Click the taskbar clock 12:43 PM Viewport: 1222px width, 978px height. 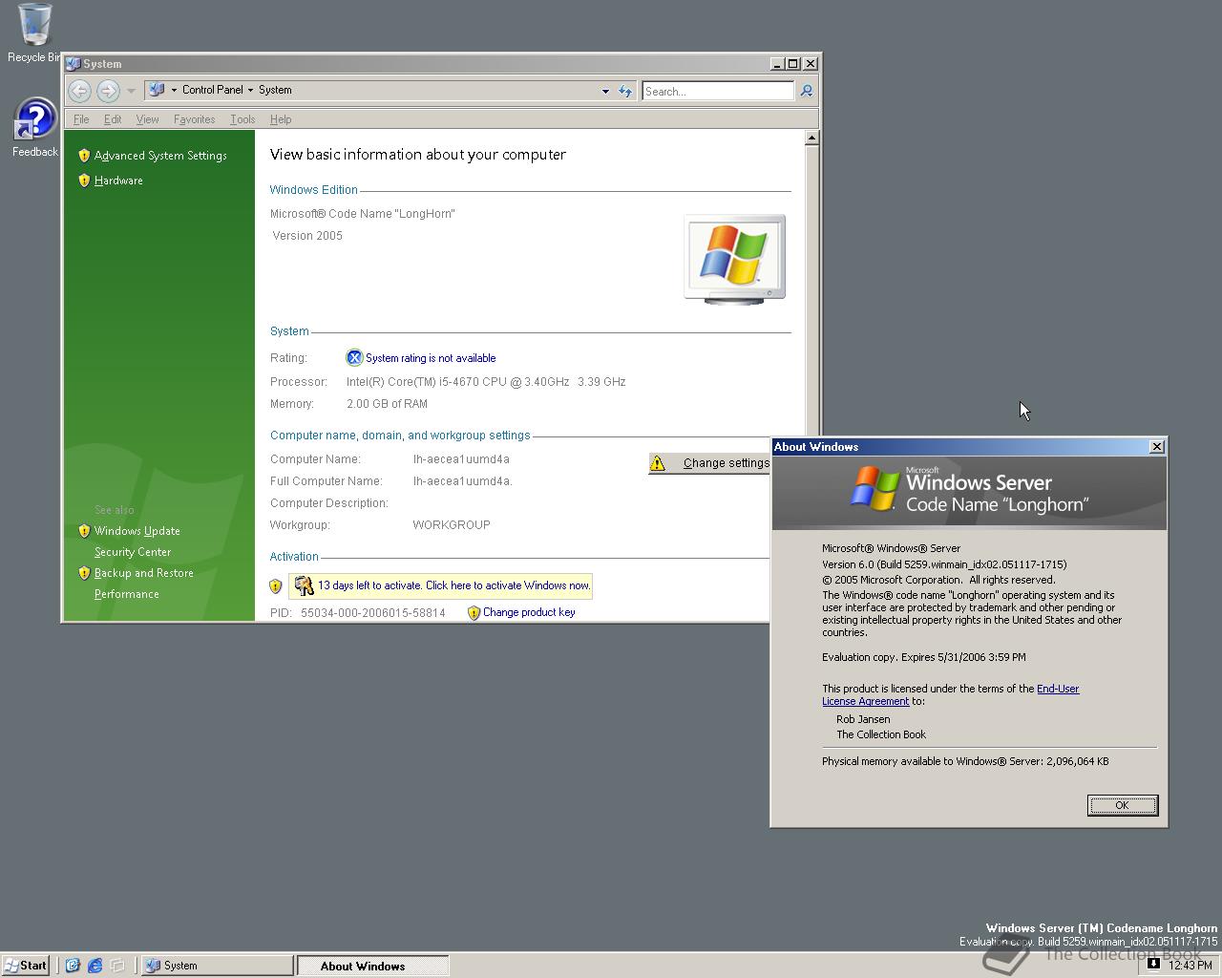point(1190,966)
